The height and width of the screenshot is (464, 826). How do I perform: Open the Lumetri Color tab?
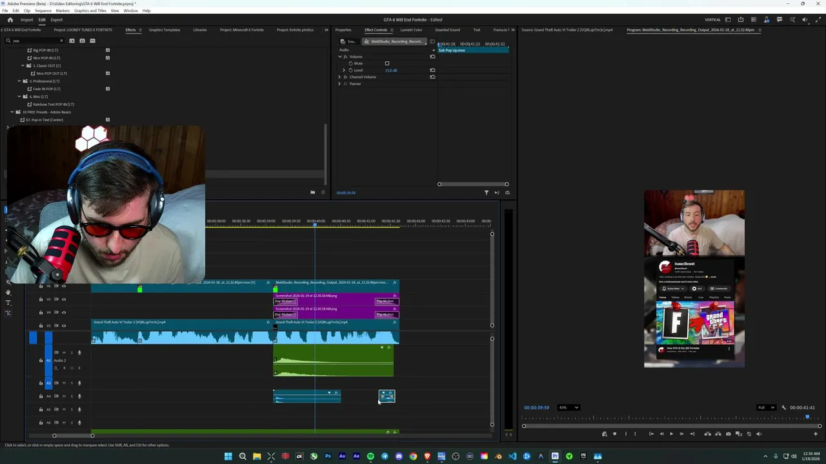click(411, 30)
